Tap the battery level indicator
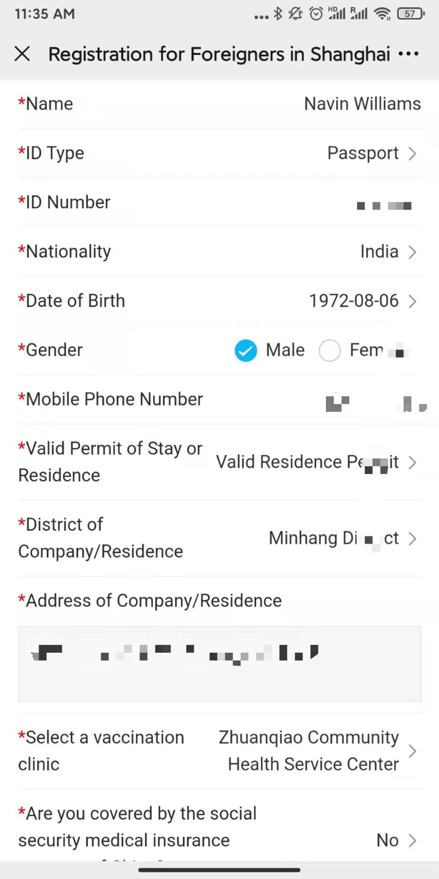Image resolution: width=439 pixels, height=879 pixels. 411,14
